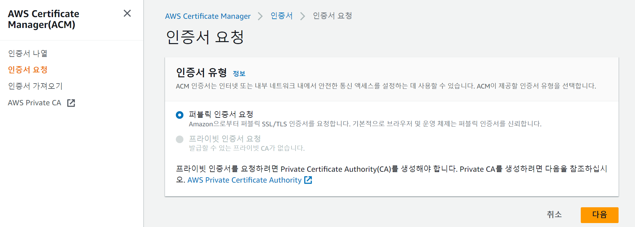Click the 인증서 요청 page title

click(x=205, y=37)
